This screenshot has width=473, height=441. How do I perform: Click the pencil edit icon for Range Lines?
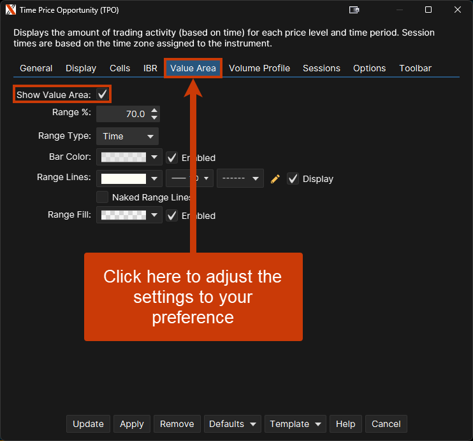[275, 179]
